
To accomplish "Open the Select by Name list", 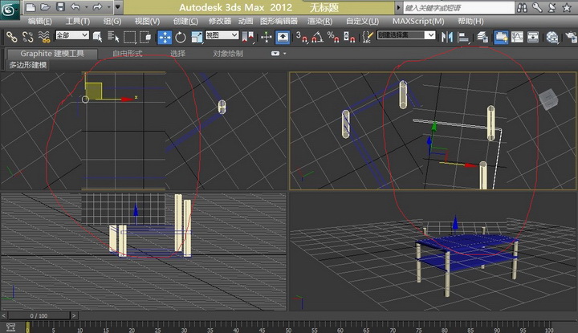I will [x=113, y=37].
